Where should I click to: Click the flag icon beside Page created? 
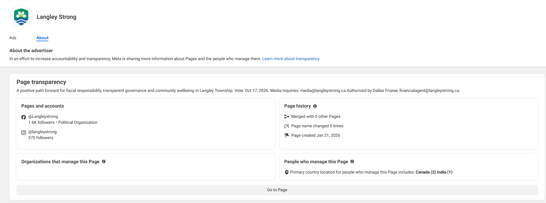click(x=287, y=135)
